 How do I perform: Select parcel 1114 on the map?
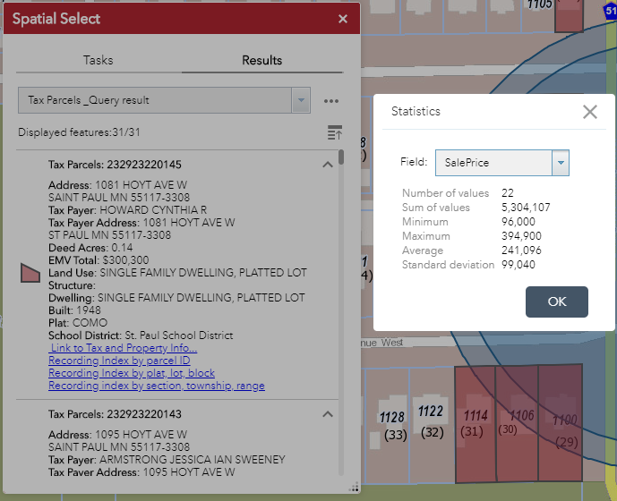475,423
